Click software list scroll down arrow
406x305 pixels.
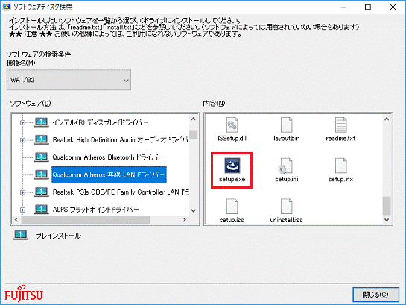click(x=194, y=211)
